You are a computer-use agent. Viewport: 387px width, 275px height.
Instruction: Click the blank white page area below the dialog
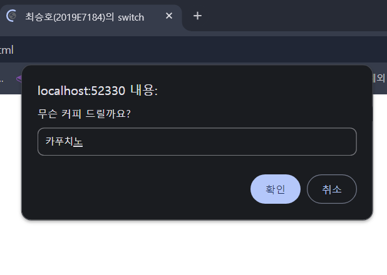194,247
